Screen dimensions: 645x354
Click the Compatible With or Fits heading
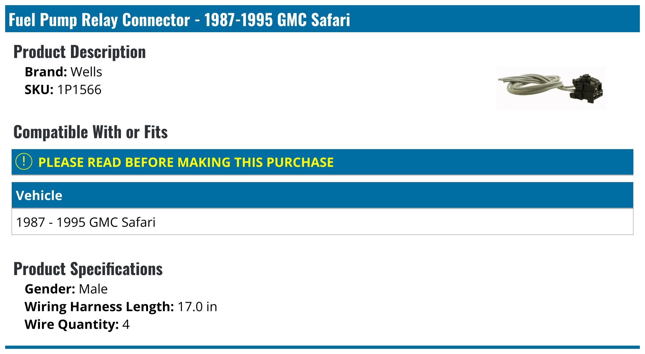[91, 132]
